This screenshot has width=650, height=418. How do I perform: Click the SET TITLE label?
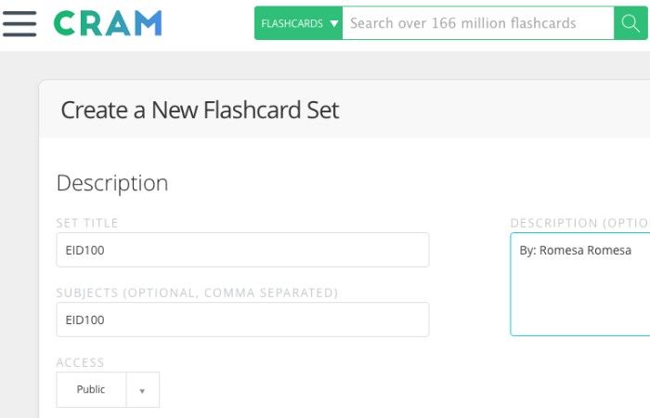click(x=87, y=223)
